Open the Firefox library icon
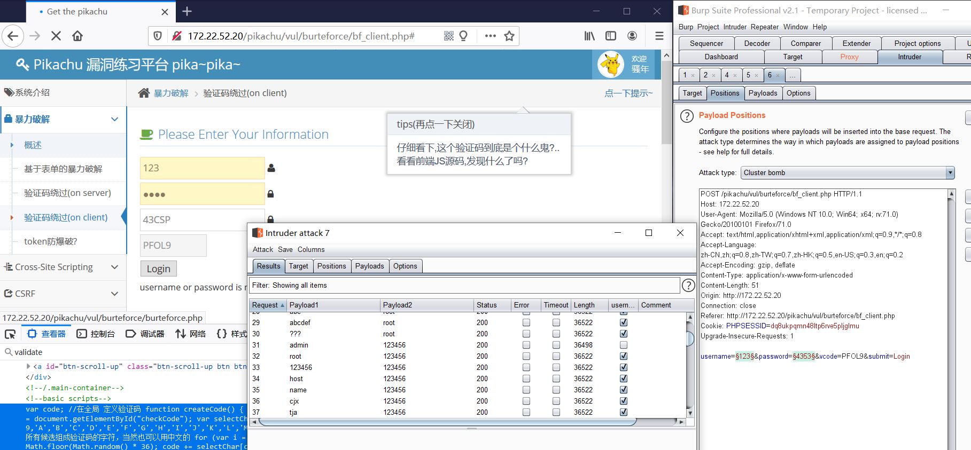 [x=589, y=36]
